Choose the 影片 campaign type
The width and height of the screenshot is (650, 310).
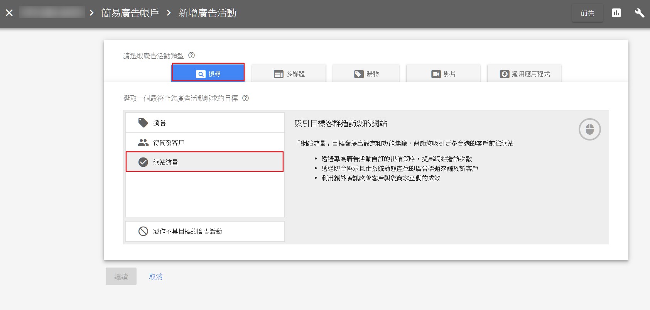tap(443, 74)
